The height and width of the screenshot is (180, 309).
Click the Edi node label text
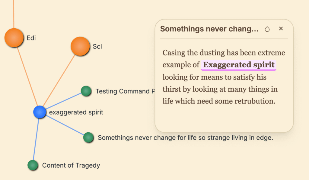[x=31, y=38]
